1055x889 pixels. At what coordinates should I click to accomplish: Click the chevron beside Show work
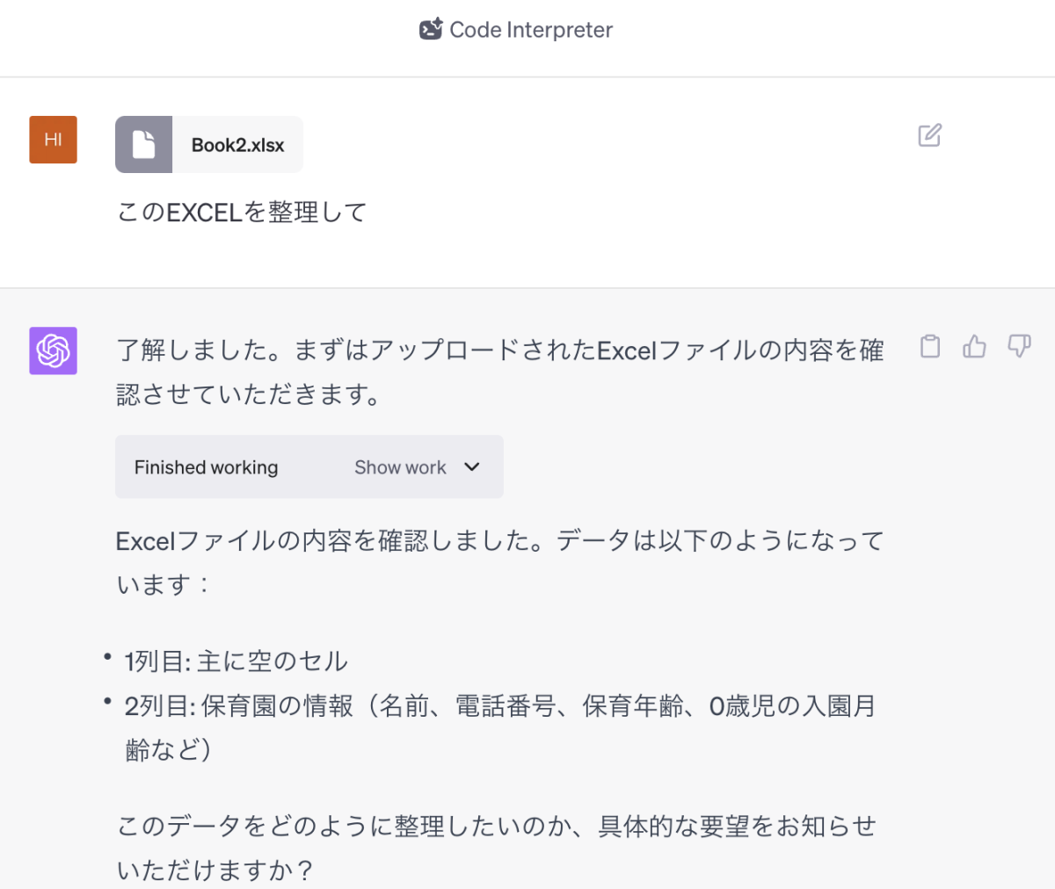[472, 467]
